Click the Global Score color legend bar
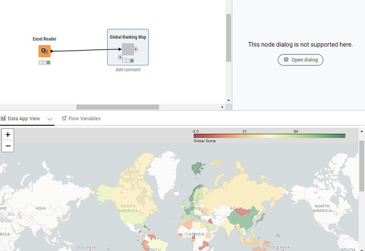Viewport: 365px width, 251px height. click(x=269, y=136)
